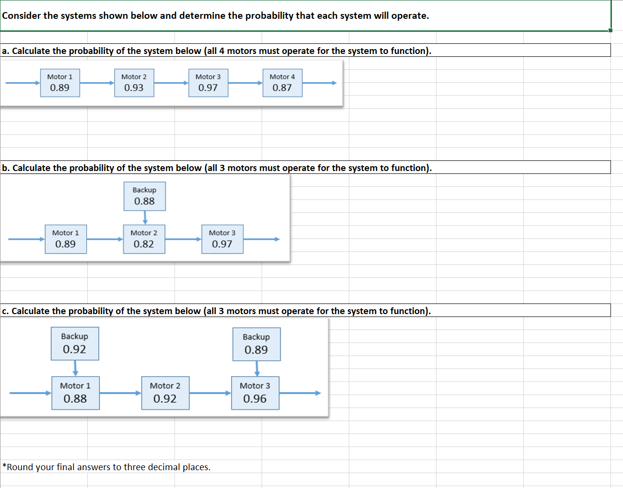The height and width of the screenshot is (488, 623).
Task: Click the green fill handle of the selected cell
Action: [609, 31]
